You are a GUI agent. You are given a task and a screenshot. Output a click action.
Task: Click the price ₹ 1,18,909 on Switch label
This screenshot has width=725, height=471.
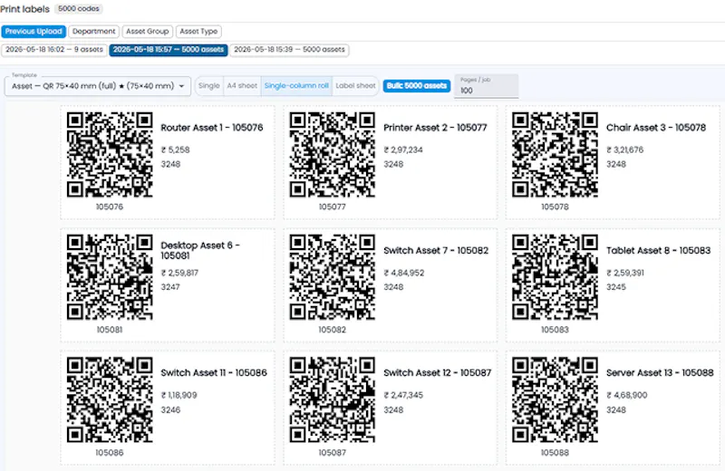(179, 395)
